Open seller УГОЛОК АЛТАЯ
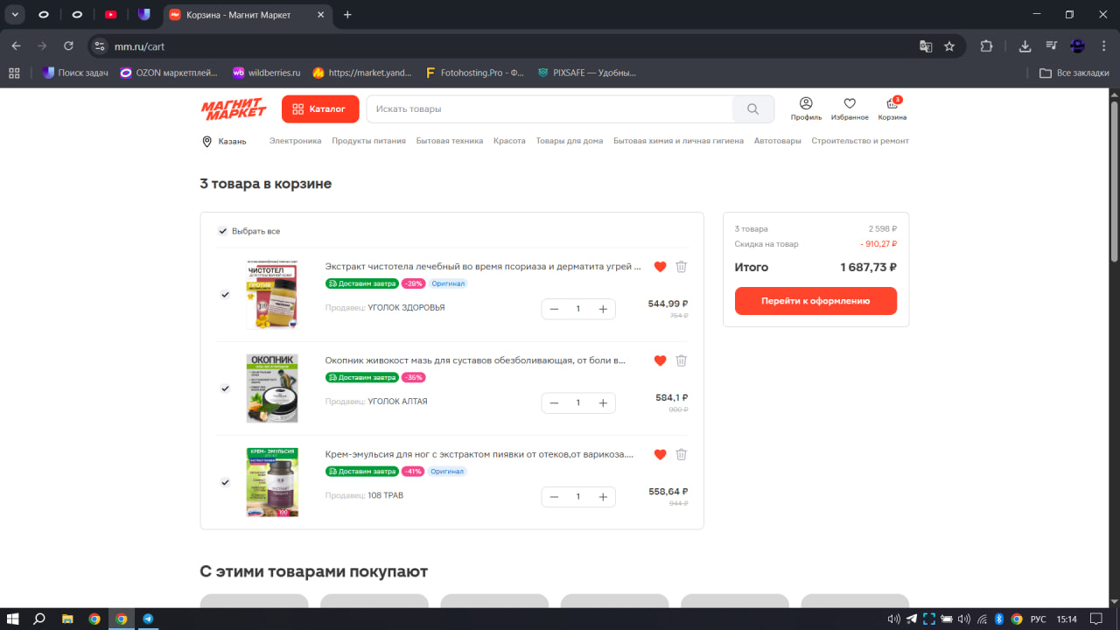The height and width of the screenshot is (630, 1120). click(x=397, y=402)
